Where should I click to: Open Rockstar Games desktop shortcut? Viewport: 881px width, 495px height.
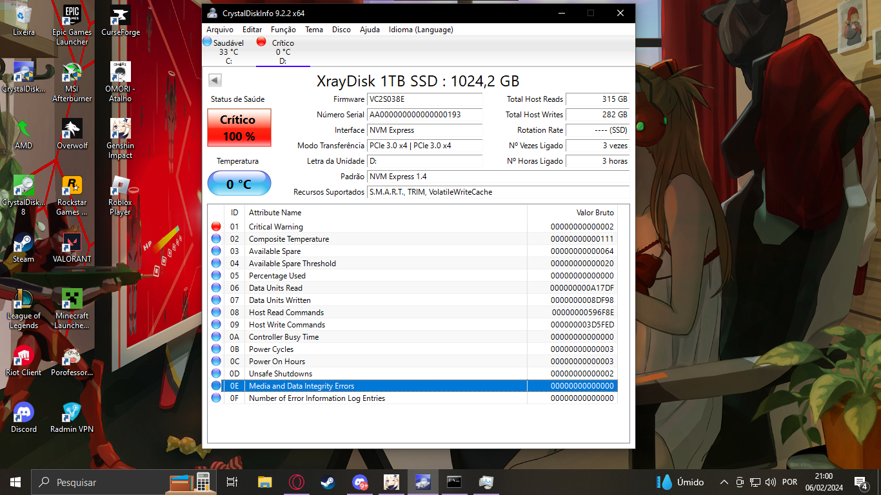pos(72,195)
